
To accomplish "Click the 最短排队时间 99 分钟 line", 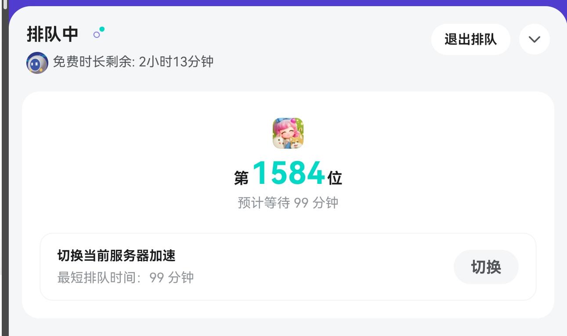I will coord(126,278).
